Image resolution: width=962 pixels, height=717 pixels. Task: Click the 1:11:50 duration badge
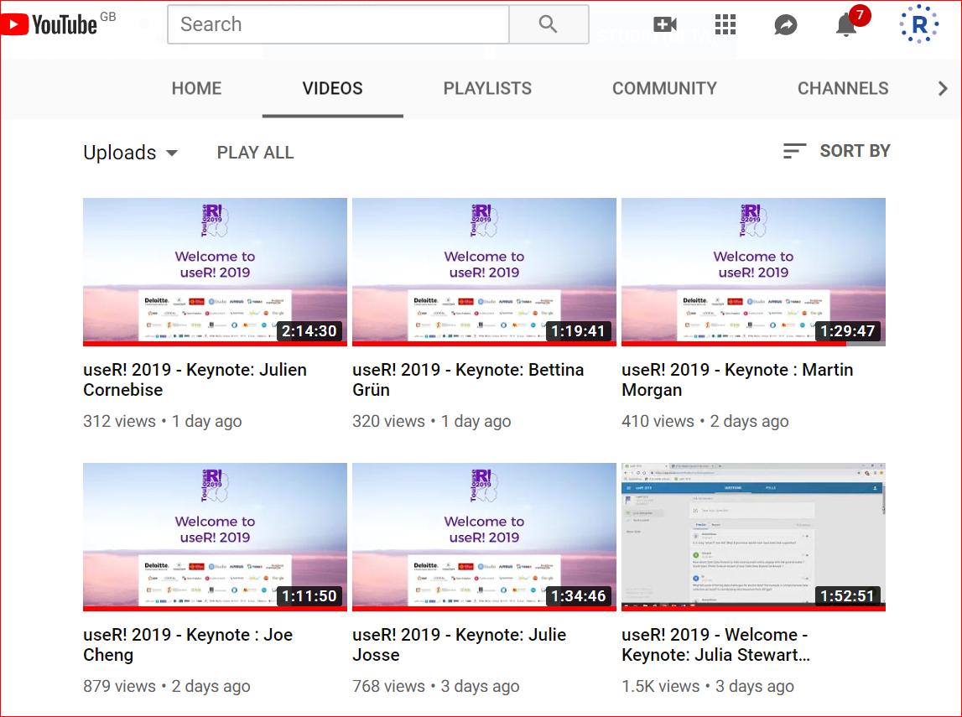[x=309, y=596]
